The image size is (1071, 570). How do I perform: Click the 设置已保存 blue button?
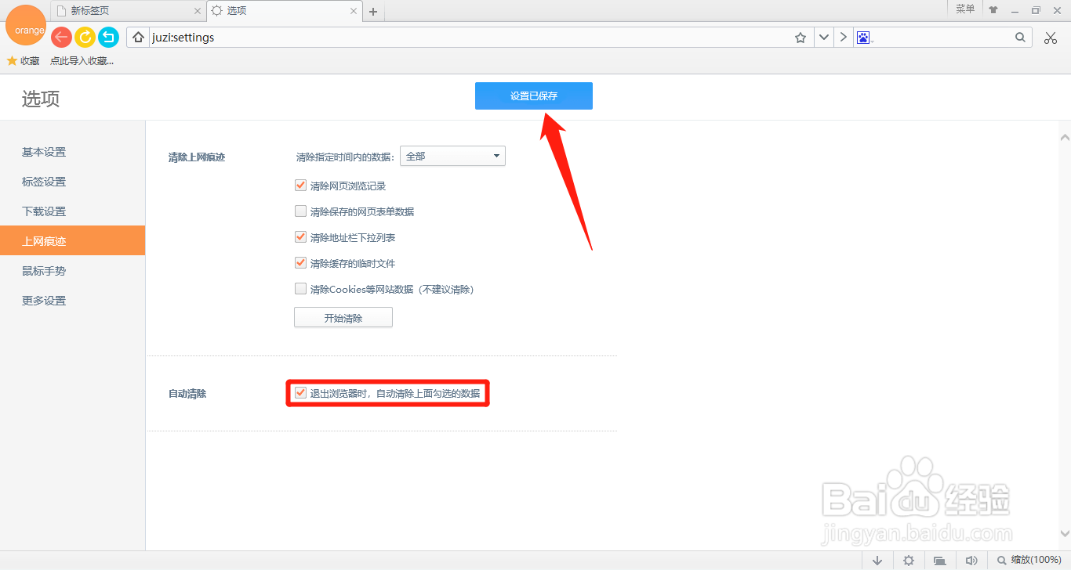(x=534, y=96)
